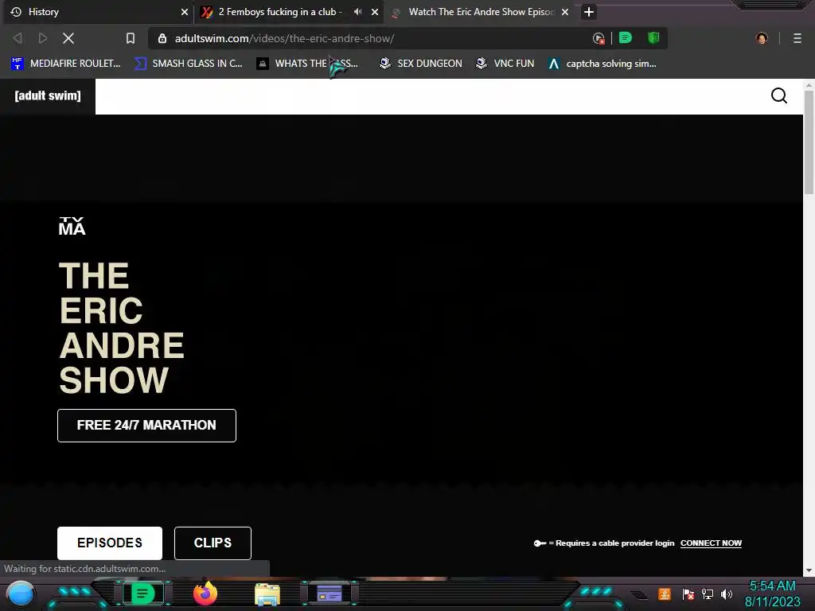
Task: Open the WHATS THE bookmark
Action: click(308, 64)
